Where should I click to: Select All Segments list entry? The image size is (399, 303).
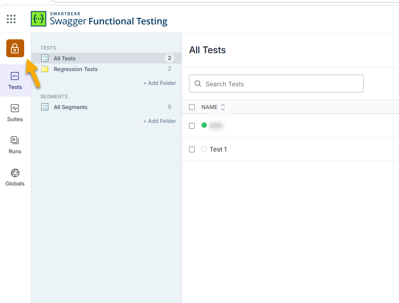coord(107,107)
